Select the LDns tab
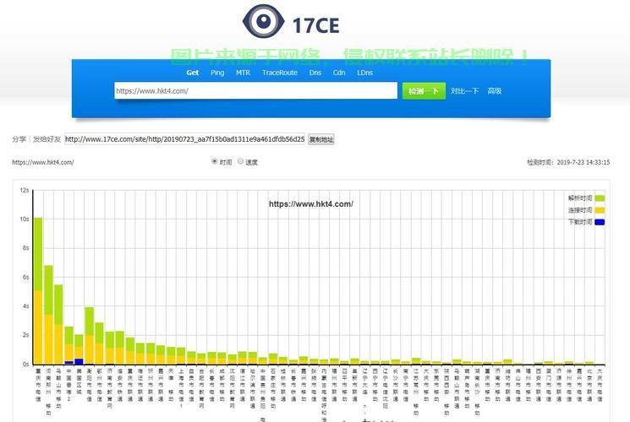 [364, 73]
